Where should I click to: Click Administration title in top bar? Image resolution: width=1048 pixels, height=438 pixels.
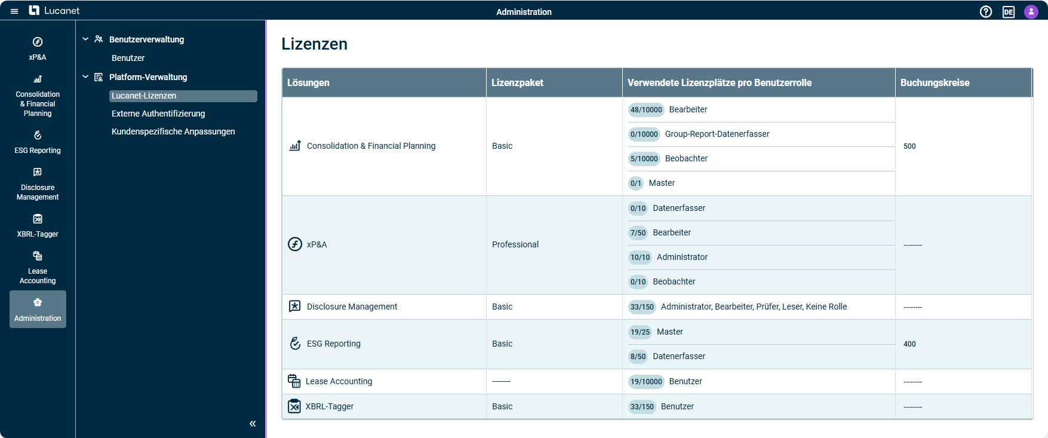coord(524,12)
